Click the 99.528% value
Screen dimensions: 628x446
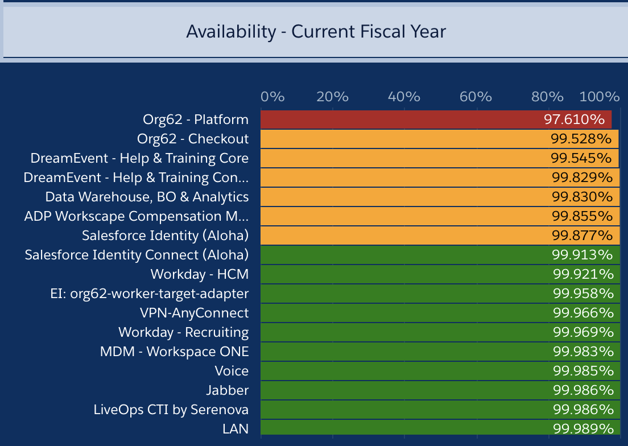coord(581,139)
